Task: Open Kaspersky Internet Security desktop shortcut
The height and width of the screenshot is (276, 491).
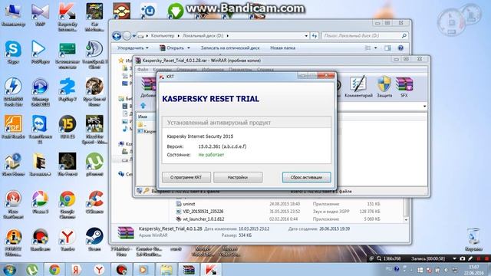Action: click(x=68, y=17)
